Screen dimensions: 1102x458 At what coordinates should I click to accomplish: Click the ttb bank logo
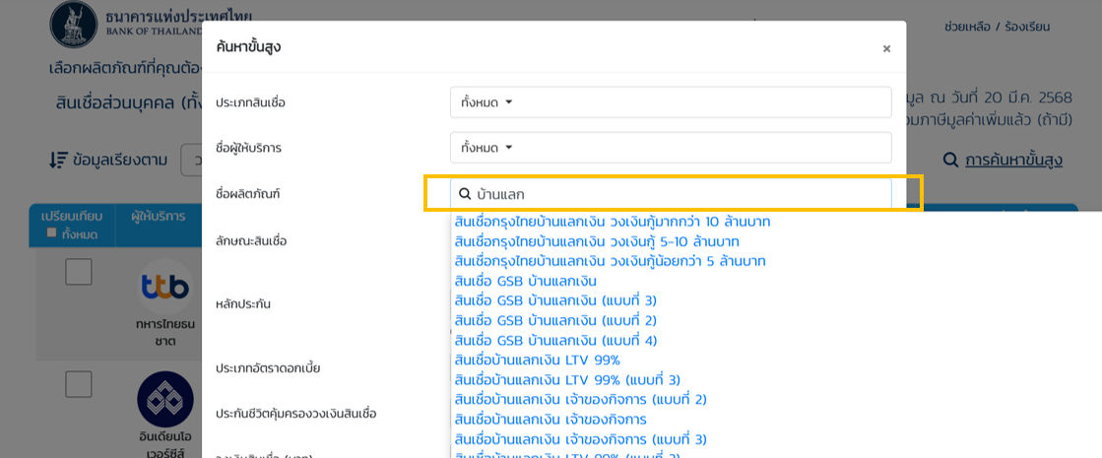165,287
